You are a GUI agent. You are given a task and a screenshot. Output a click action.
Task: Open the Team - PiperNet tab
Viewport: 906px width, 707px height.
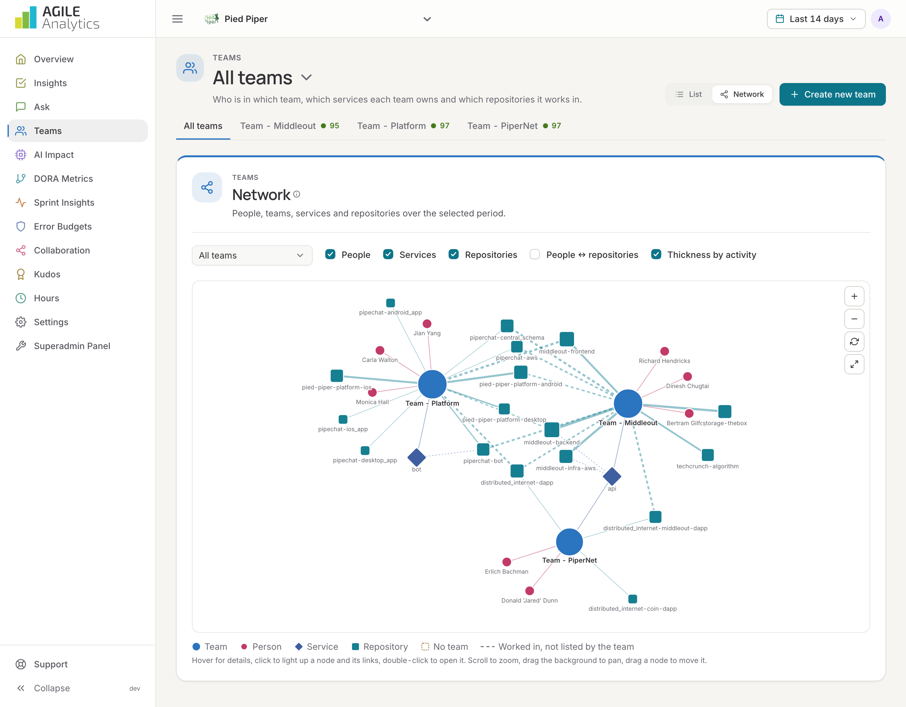point(514,125)
